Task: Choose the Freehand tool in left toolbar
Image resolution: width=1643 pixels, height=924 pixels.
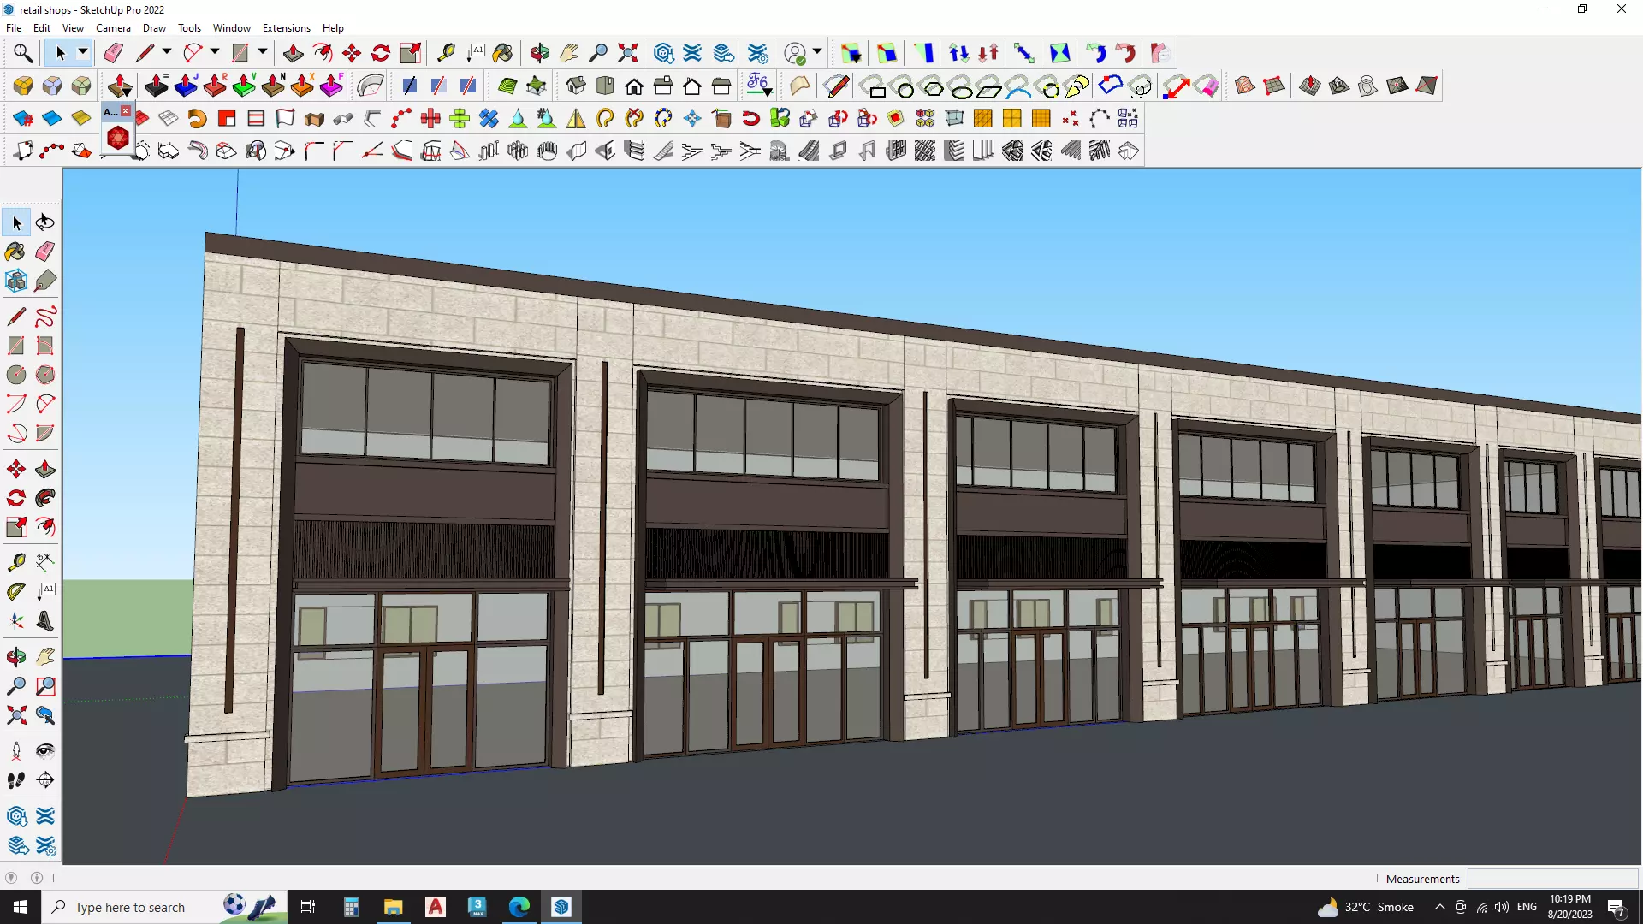Action: click(45, 317)
